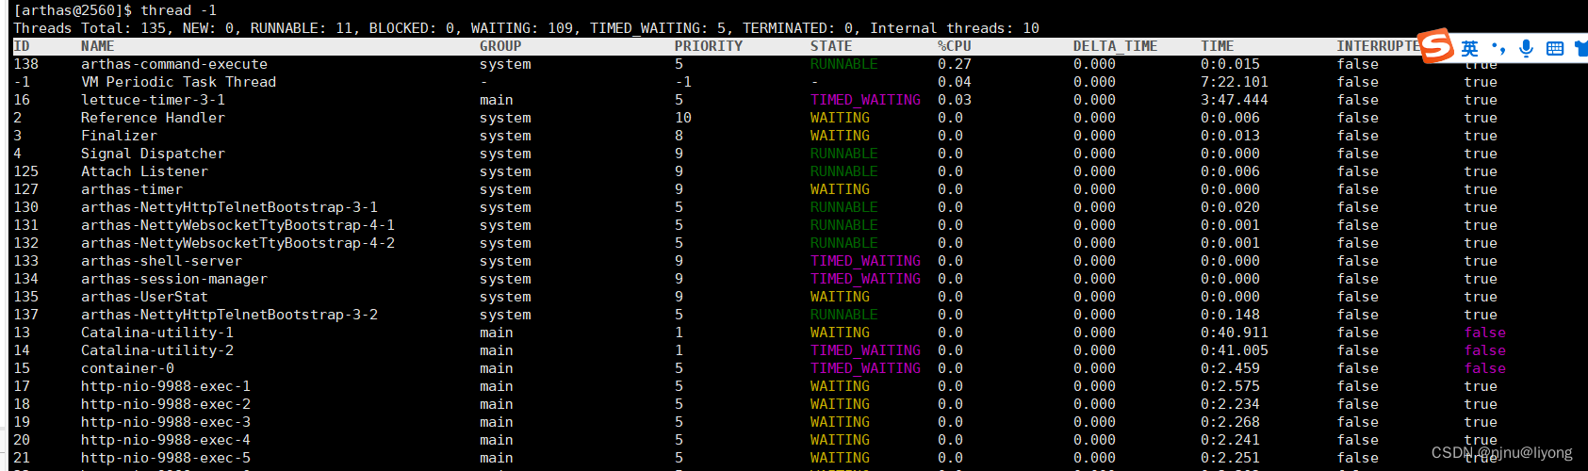The height and width of the screenshot is (471, 1588).
Task: Select 'Attach Listener' thread name
Action: tap(144, 171)
